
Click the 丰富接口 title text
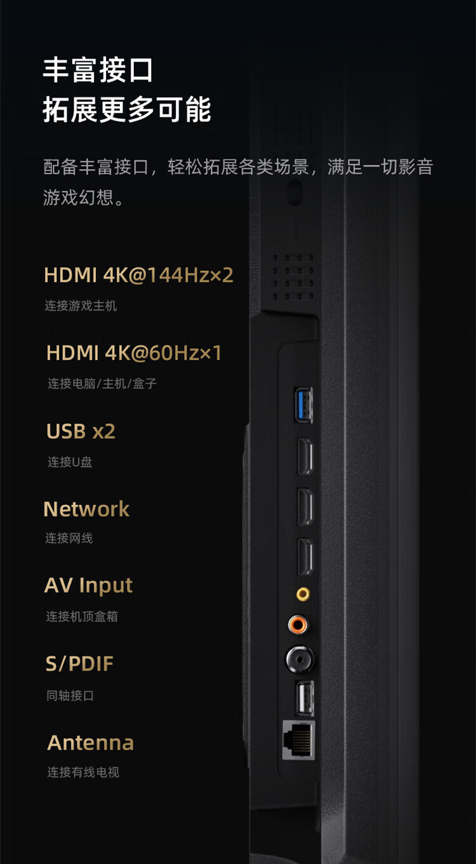98,70
